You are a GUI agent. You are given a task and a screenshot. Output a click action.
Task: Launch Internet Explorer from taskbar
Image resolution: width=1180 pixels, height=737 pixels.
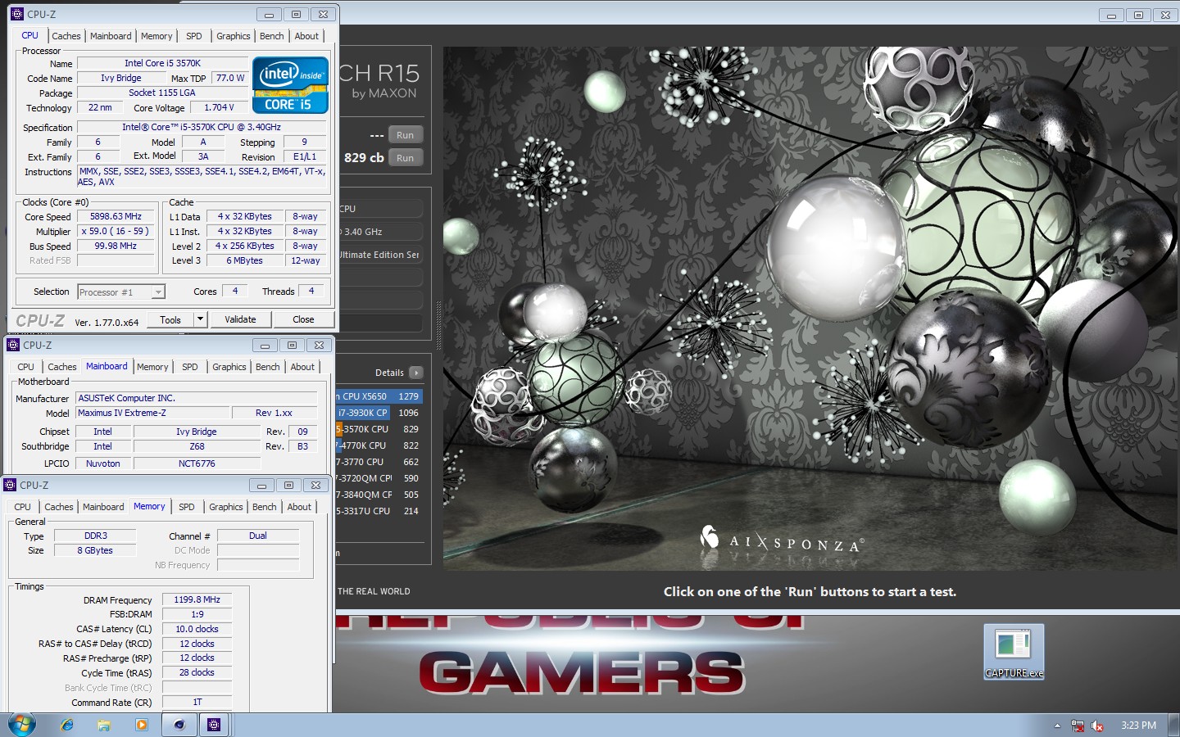67,725
